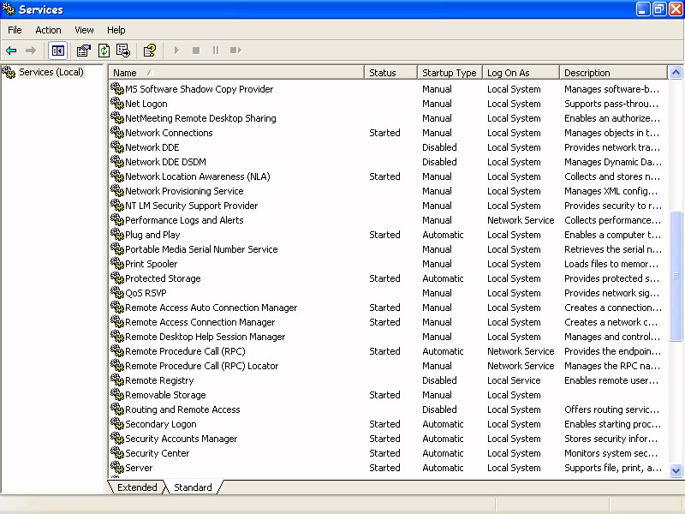This screenshot has height=514, width=685.
Task: Open the Action menu
Action: [x=48, y=30]
